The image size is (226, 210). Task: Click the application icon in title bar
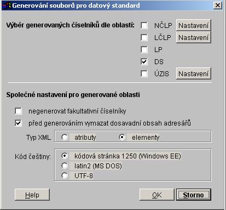point(7,5)
